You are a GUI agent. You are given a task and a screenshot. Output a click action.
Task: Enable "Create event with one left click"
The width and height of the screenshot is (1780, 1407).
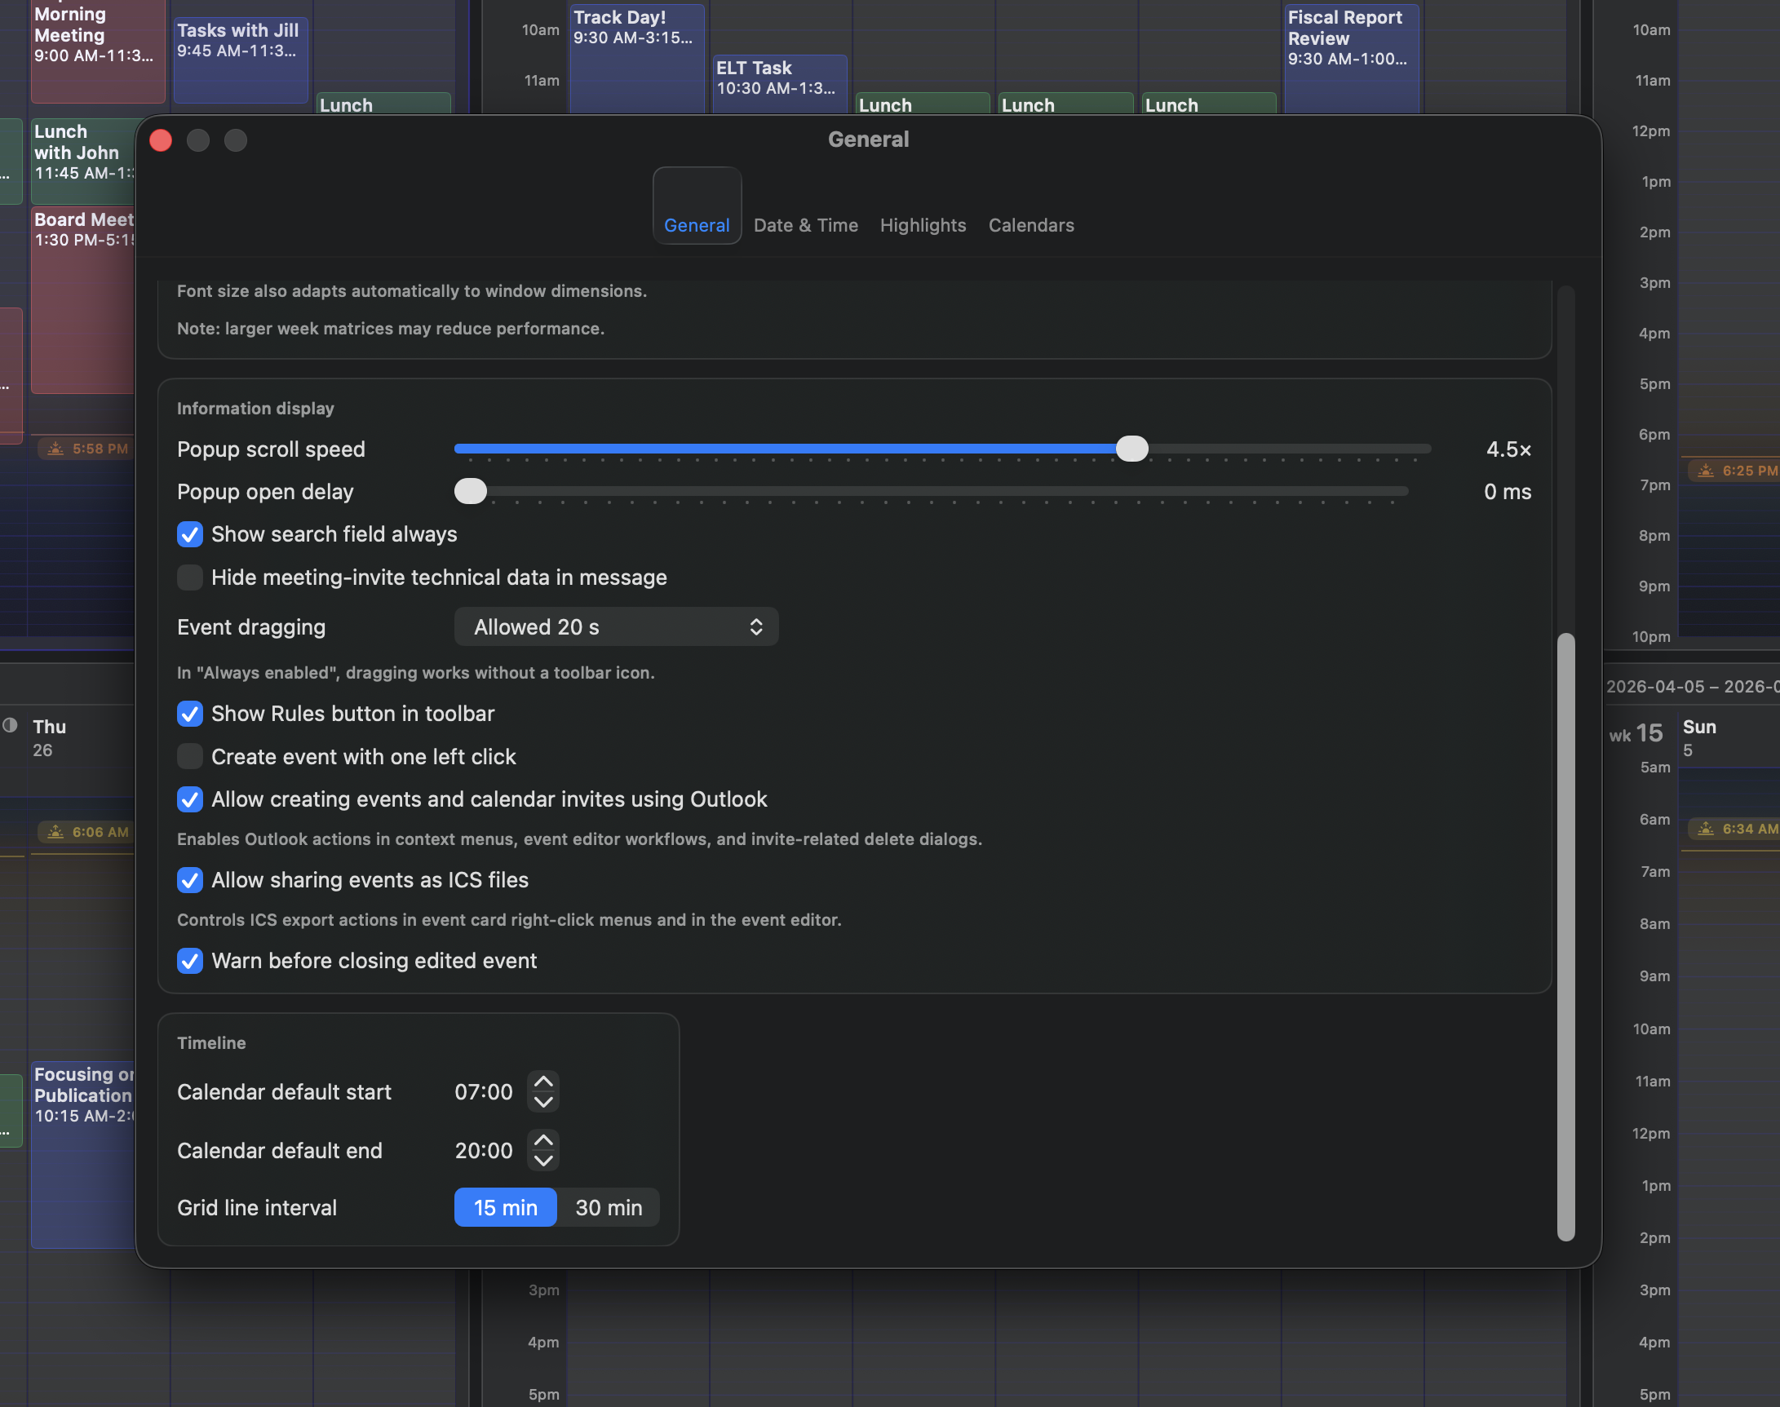click(x=189, y=756)
